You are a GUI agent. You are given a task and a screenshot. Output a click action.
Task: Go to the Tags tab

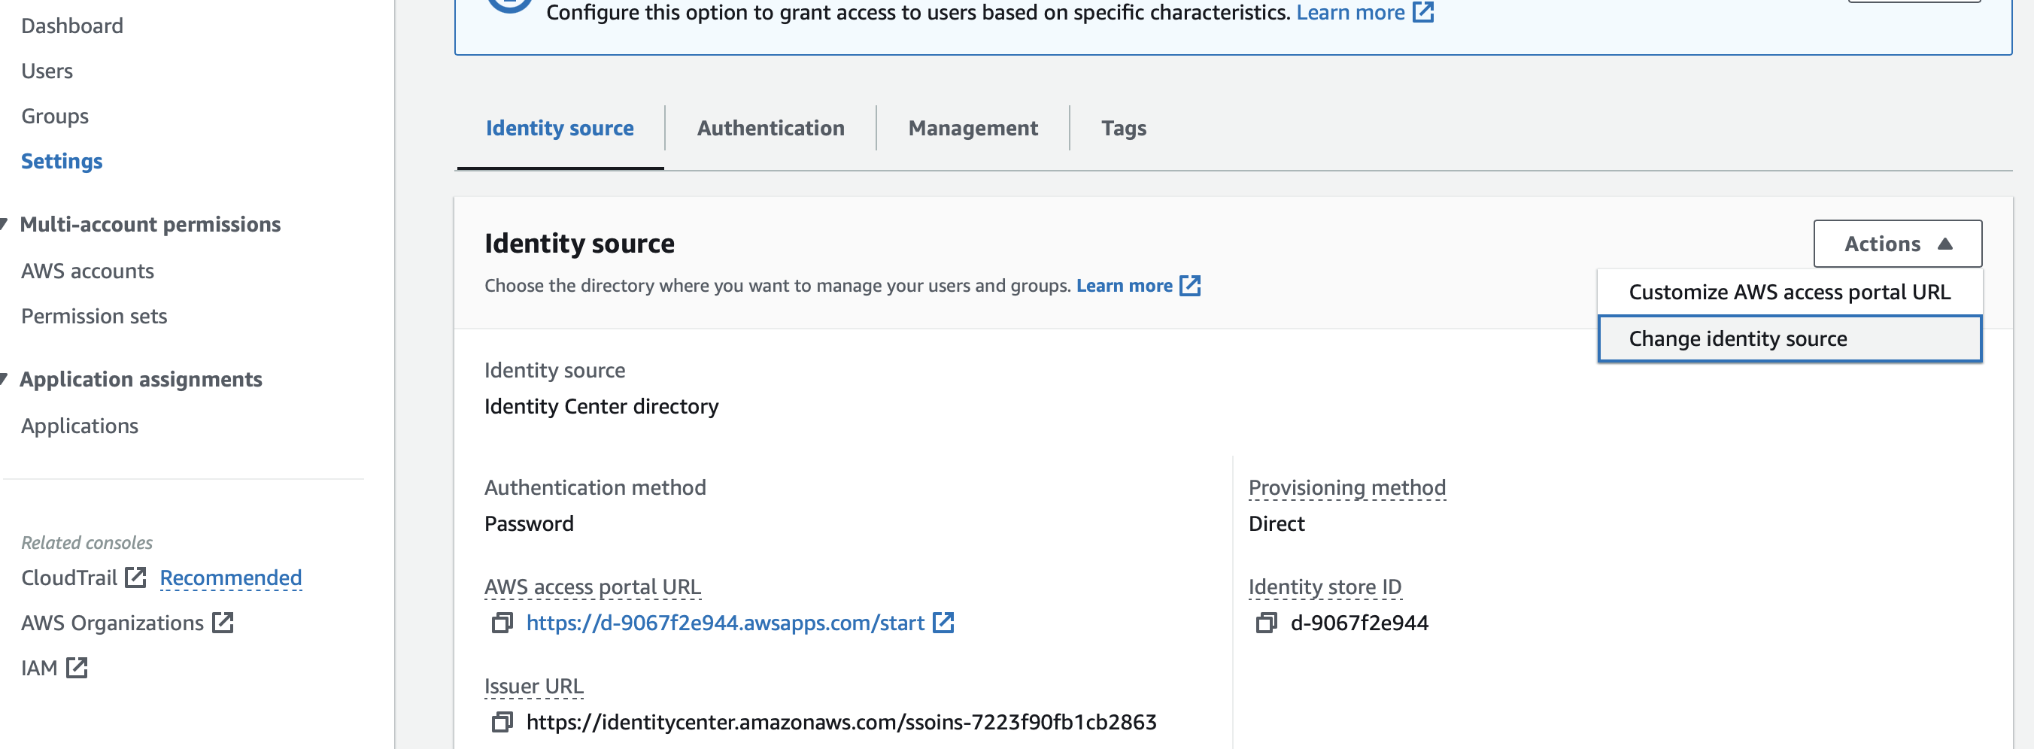1123,128
